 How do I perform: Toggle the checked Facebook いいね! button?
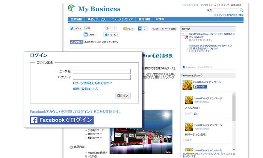click(77, 42)
